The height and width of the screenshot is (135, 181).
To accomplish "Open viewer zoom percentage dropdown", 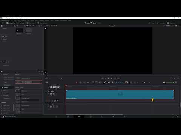I will [x=47, y=26].
